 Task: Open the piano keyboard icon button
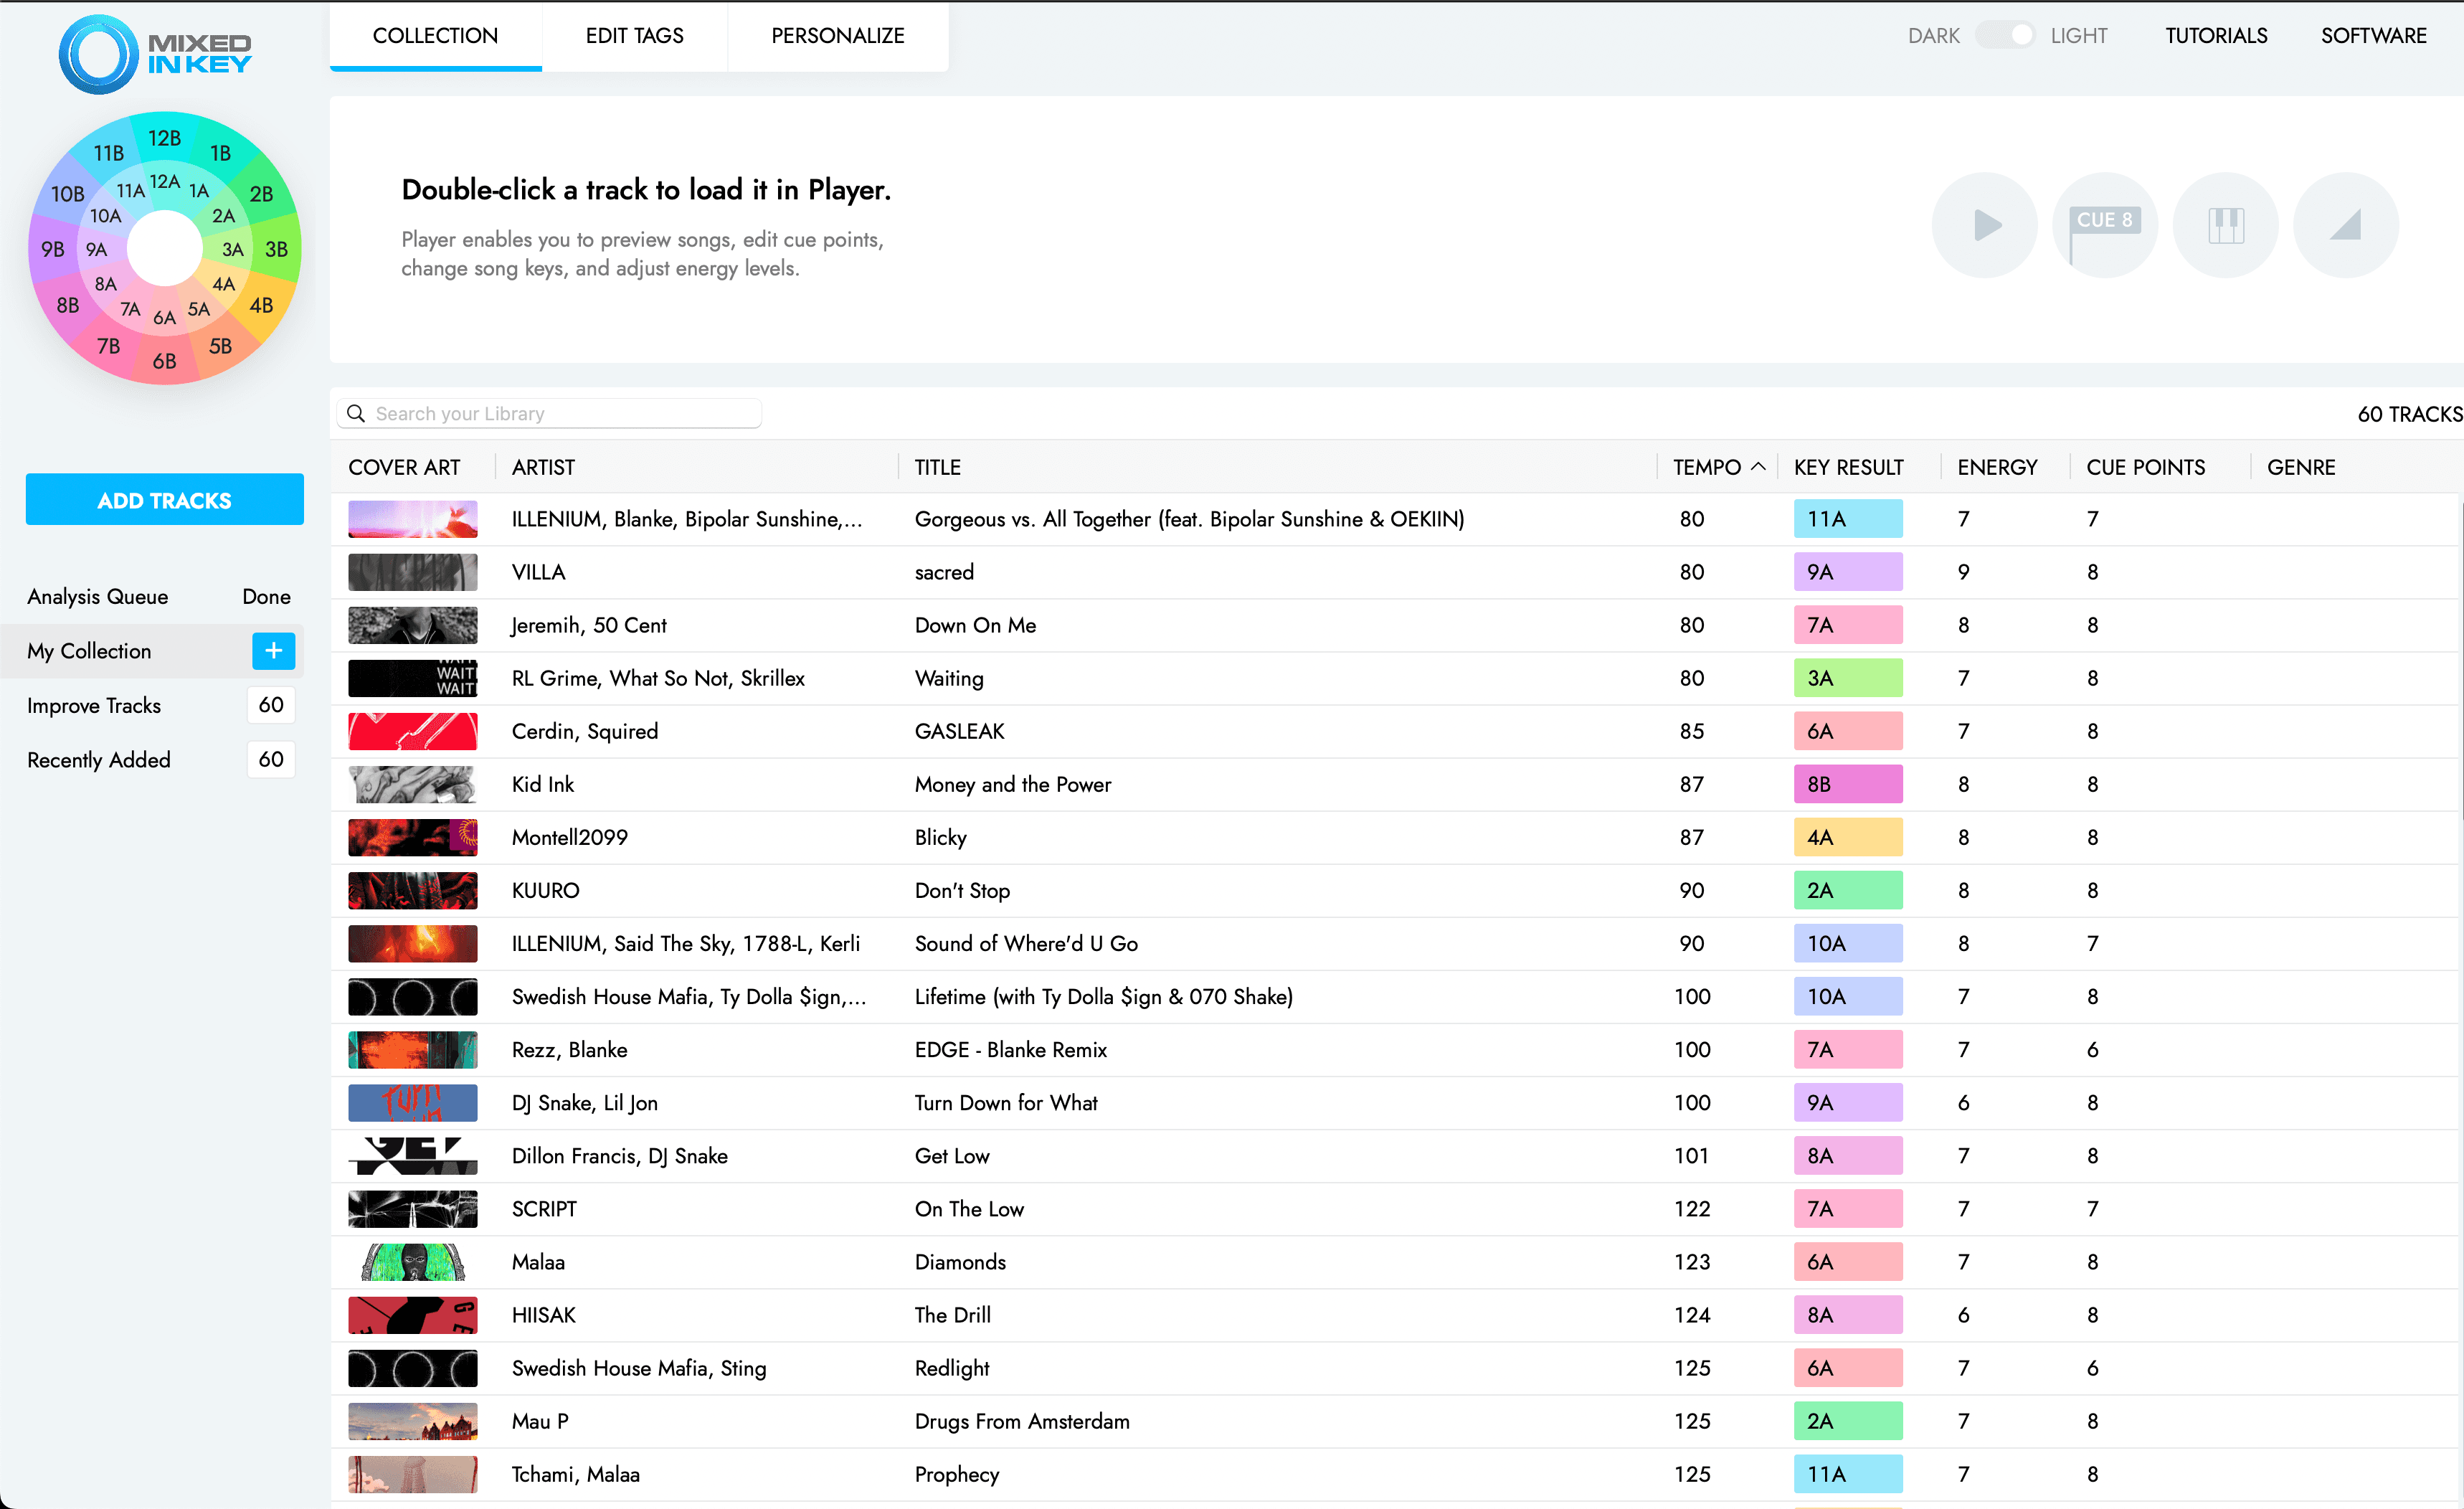2225,225
